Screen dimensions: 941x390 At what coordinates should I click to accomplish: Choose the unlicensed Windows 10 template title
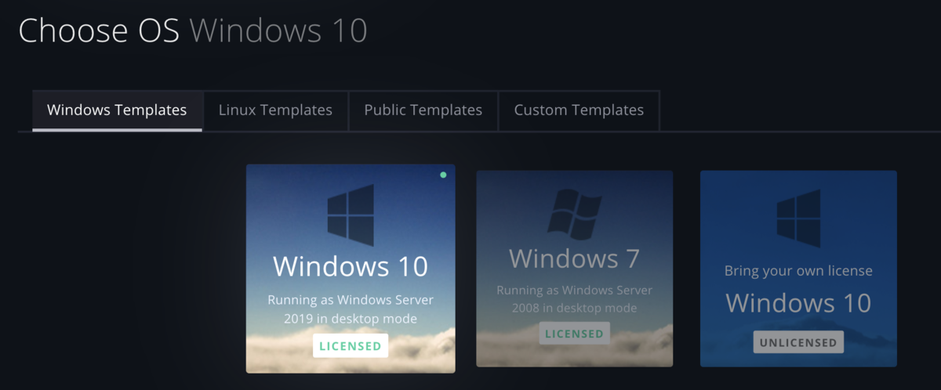point(798,302)
